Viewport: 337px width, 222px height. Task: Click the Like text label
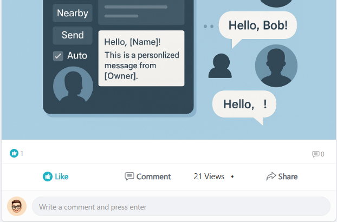tap(62, 177)
